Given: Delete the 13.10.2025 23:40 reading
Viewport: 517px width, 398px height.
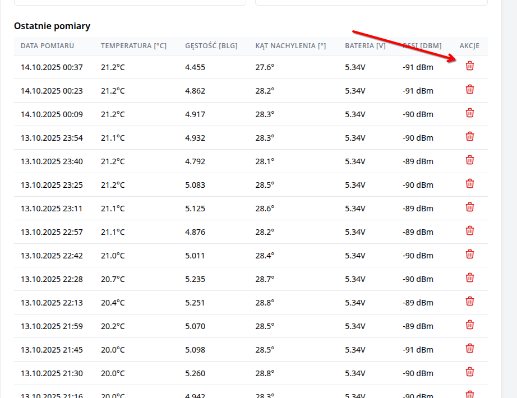Looking at the screenshot, I should (470, 160).
